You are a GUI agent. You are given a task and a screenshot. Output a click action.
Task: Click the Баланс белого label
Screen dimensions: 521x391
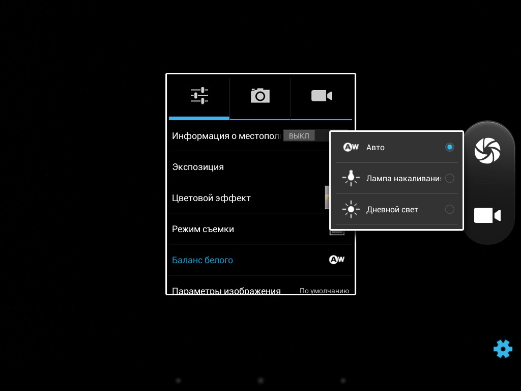[x=202, y=260]
